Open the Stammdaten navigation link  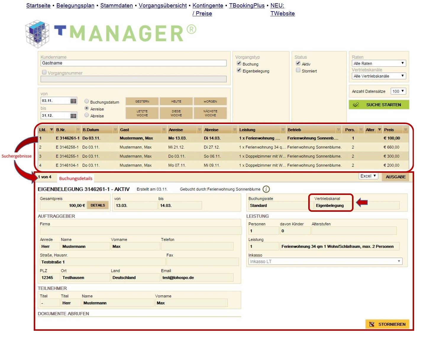[x=117, y=5]
